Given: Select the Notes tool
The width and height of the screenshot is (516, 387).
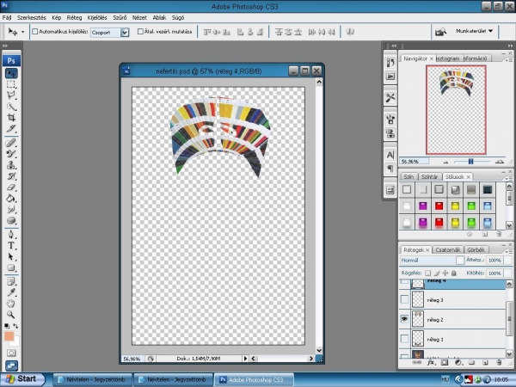Looking at the screenshot, I should [x=11, y=281].
